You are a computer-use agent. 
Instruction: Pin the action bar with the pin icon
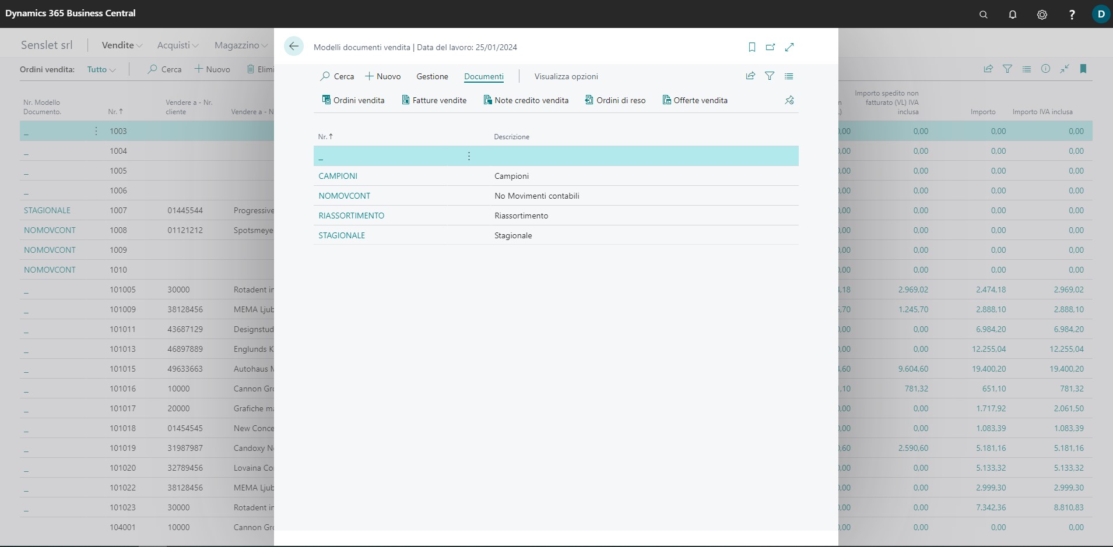click(789, 100)
